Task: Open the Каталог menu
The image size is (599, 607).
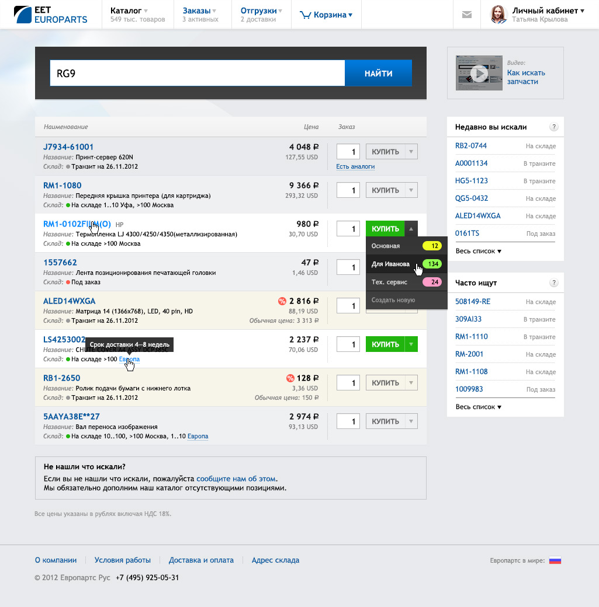Action: coord(129,11)
